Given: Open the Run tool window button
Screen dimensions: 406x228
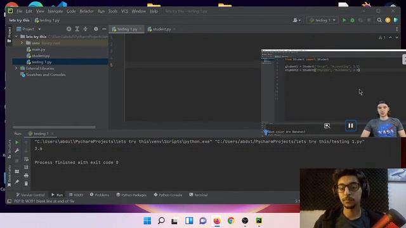Looking at the screenshot, I should click(57, 195).
